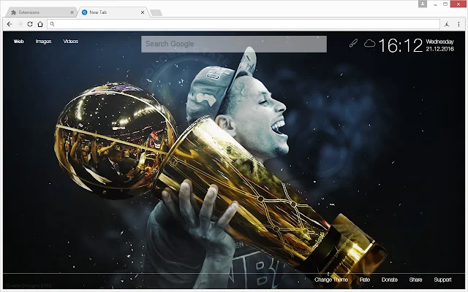Select the Web search category
The width and height of the screenshot is (468, 292).
(18, 42)
